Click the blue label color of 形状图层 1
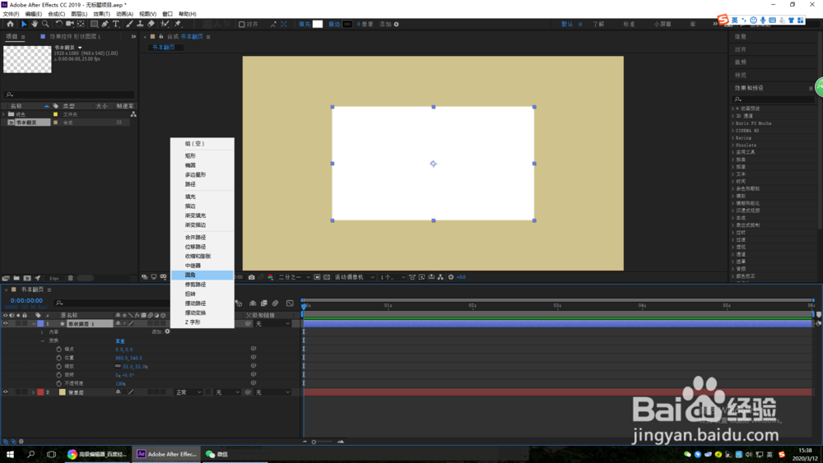Image resolution: width=823 pixels, height=463 pixels. (40, 324)
